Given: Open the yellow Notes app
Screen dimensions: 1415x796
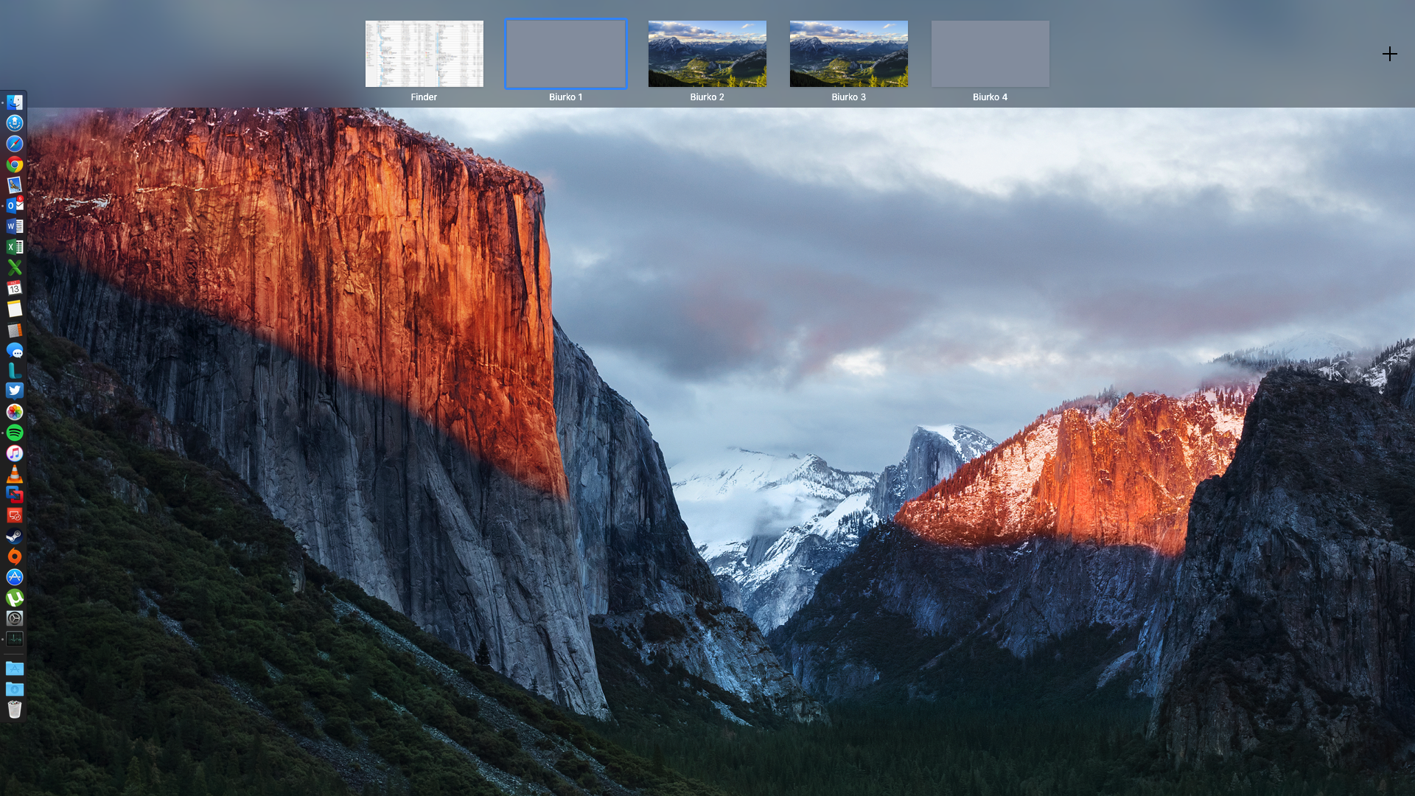Looking at the screenshot, I should [15, 309].
